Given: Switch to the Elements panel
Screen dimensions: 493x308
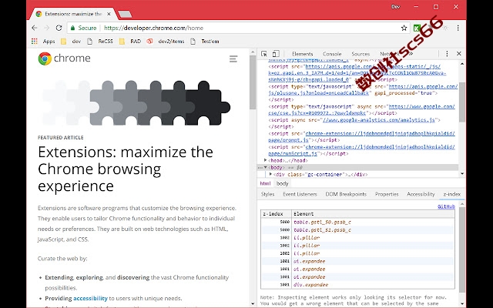Looking at the screenshot, I should (302, 54).
